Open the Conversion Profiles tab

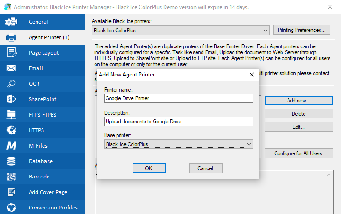tap(53, 208)
